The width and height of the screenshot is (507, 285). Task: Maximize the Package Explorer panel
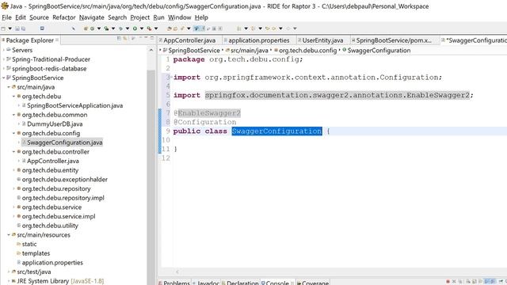point(152,38)
